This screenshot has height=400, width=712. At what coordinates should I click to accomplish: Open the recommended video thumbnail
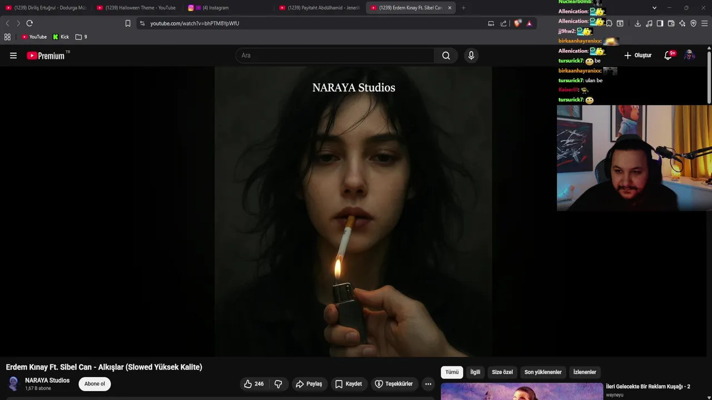[522, 391]
